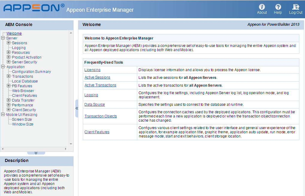Expand the PB Features node

coord(9,86)
